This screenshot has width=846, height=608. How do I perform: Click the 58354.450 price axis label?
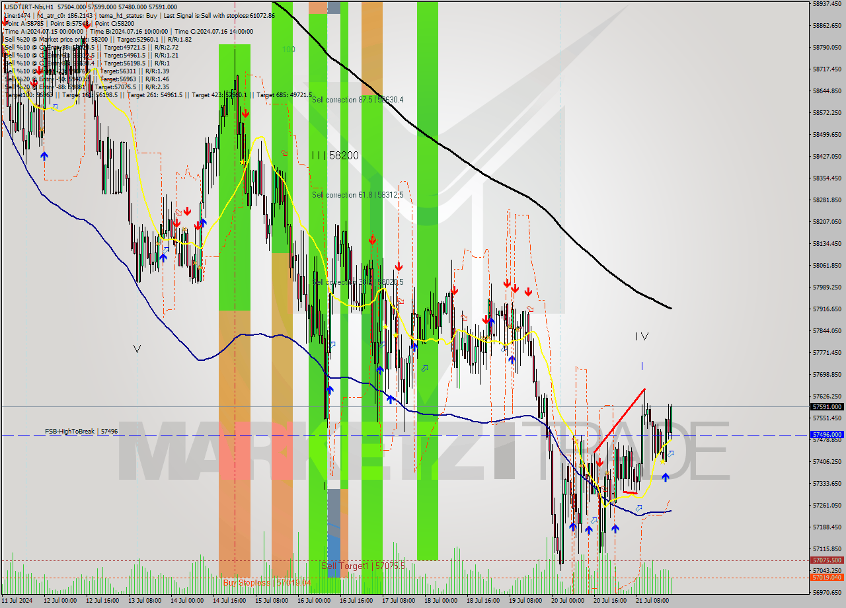coord(828,178)
